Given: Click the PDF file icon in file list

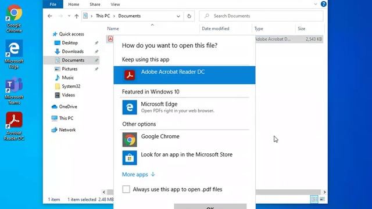Looking at the screenshot, I should click(x=110, y=39).
